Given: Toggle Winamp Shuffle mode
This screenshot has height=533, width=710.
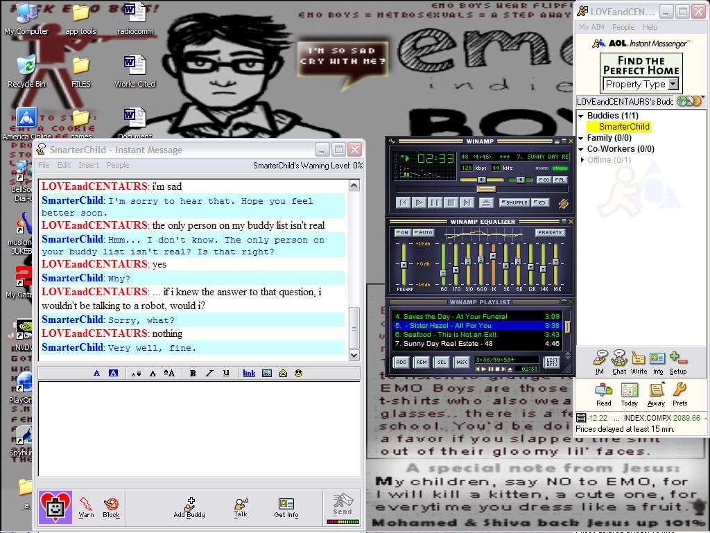Looking at the screenshot, I should coord(513,203).
